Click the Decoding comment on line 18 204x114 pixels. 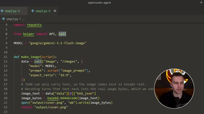[87, 89]
